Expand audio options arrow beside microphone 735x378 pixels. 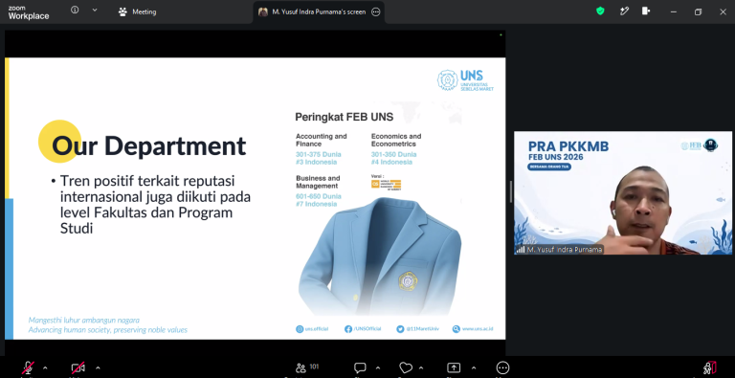click(x=45, y=367)
